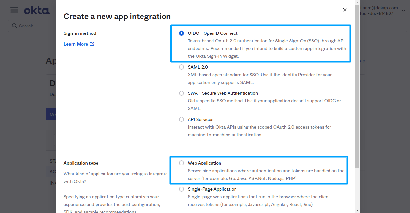This screenshot has width=410, height=213.
Task: Open the hamburger navigation menu
Action: pyautogui.click(x=13, y=10)
